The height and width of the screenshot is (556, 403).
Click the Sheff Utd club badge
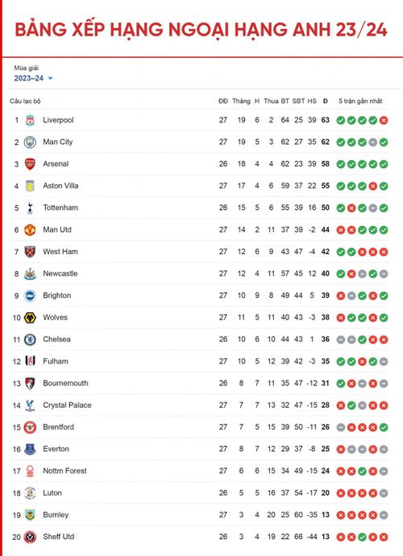tap(30, 537)
